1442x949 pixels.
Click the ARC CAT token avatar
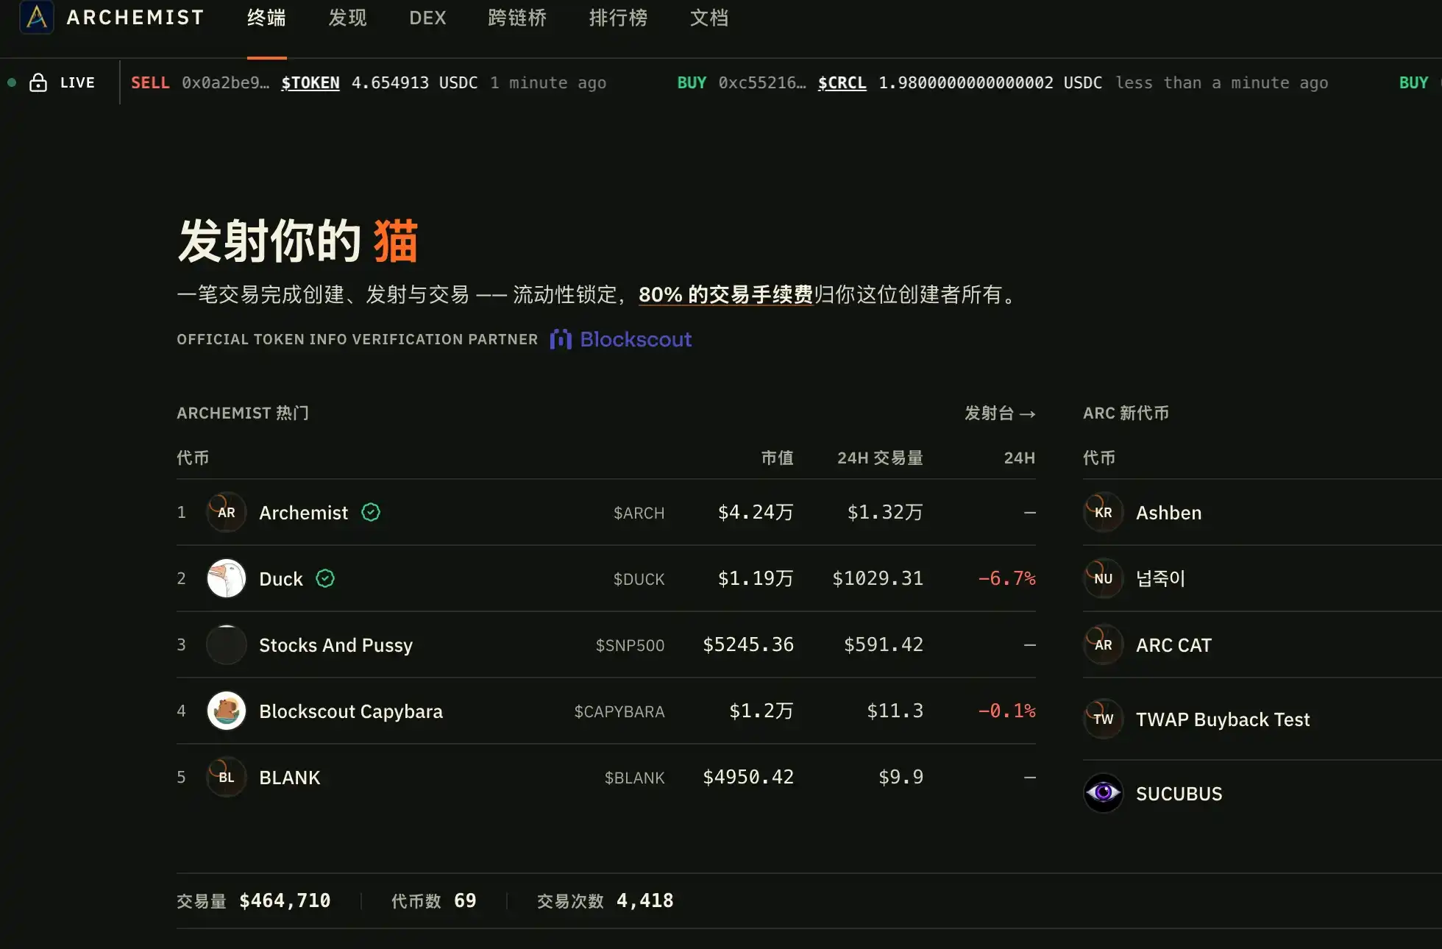click(1104, 644)
